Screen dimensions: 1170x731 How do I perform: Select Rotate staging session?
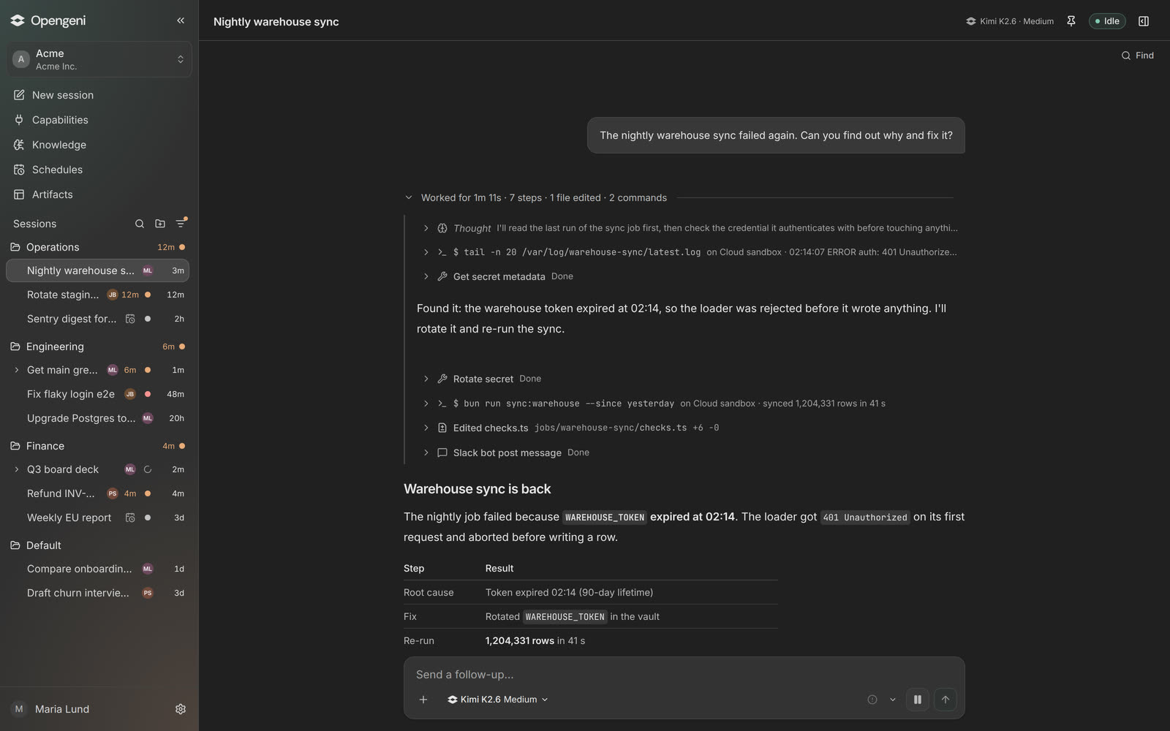coord(98,295)
